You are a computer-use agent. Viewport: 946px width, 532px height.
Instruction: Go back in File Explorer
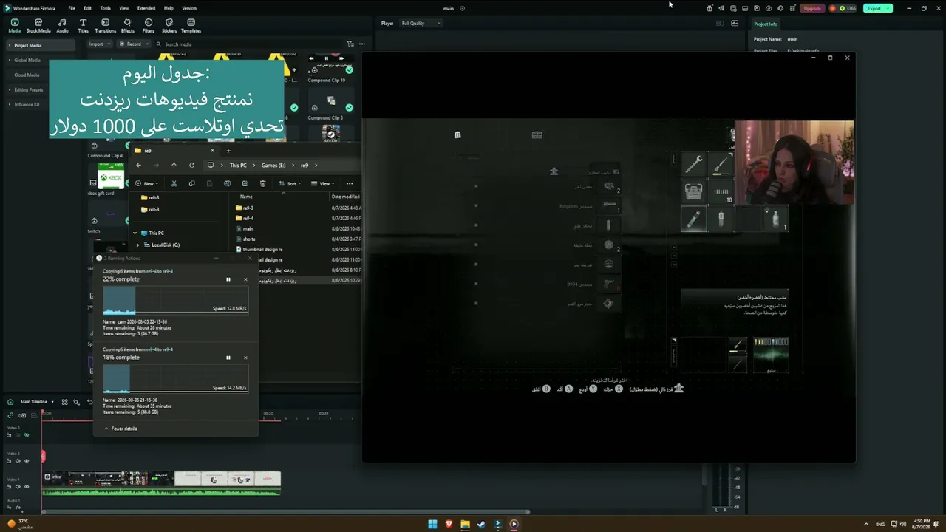pos(138,166)
